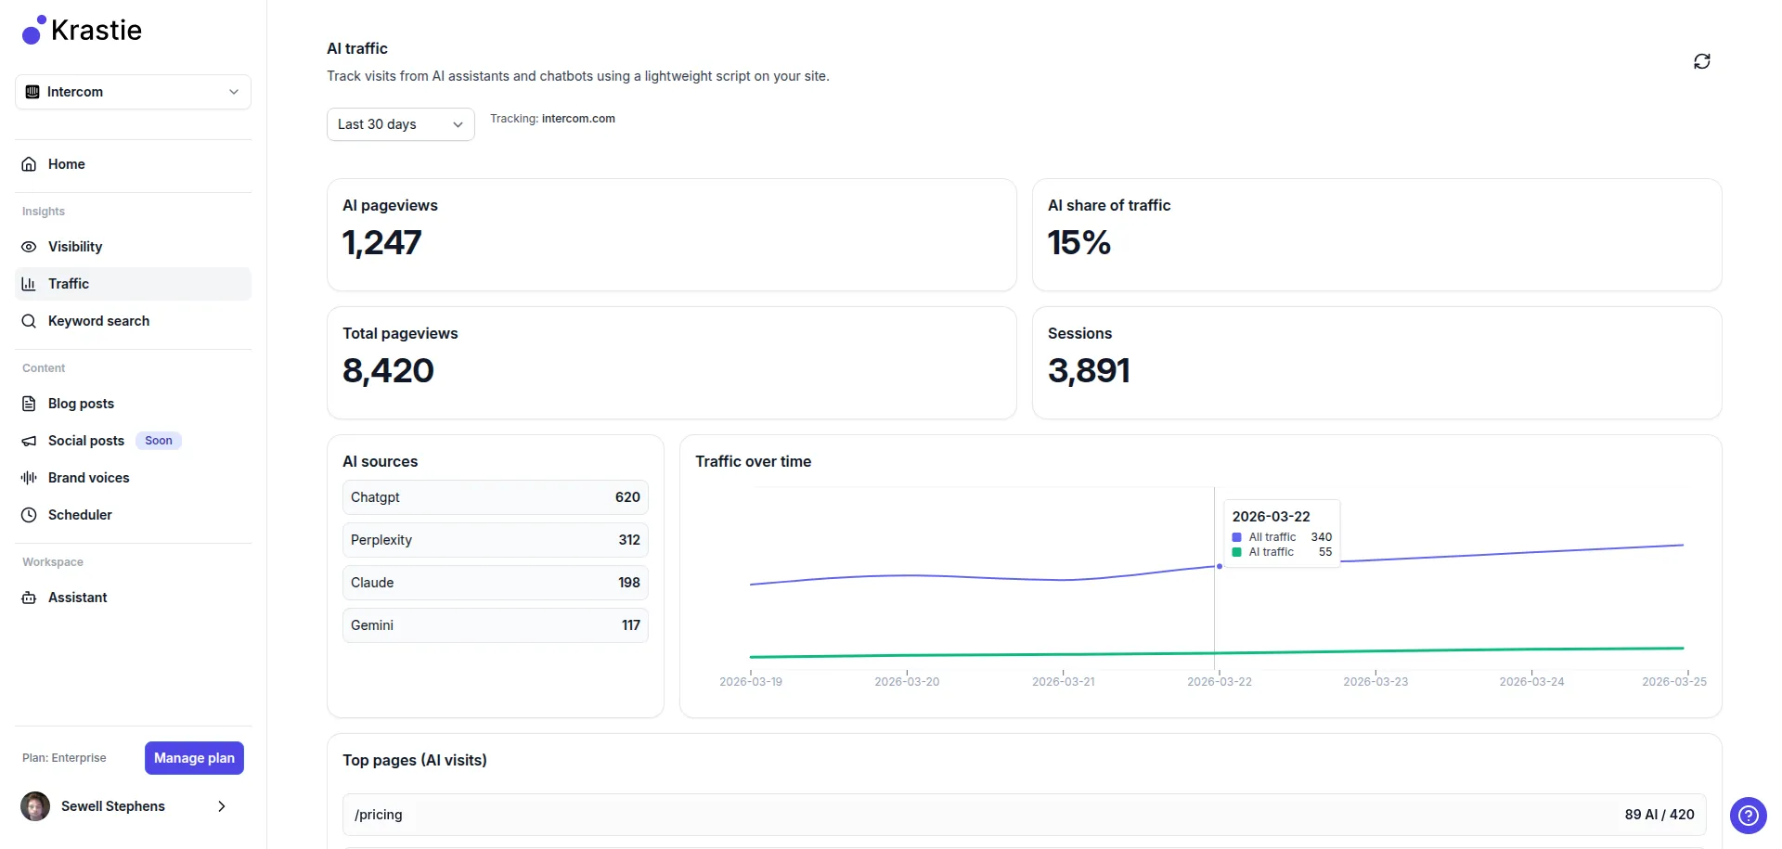Screen dimensions: 1782x849
Task: Click the Social posts megaphone icon
Action: coord(30,441)
